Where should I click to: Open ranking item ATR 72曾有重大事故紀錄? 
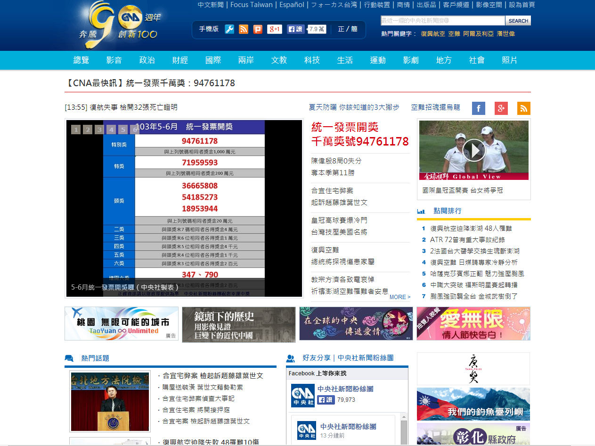tap(467, 240)
